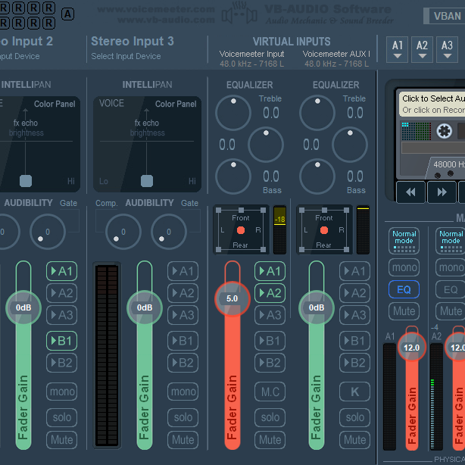This screenshot has width=465, height=465.
Task: Switch A2 bus Normal mode button
Action: [x=451, y=241]
